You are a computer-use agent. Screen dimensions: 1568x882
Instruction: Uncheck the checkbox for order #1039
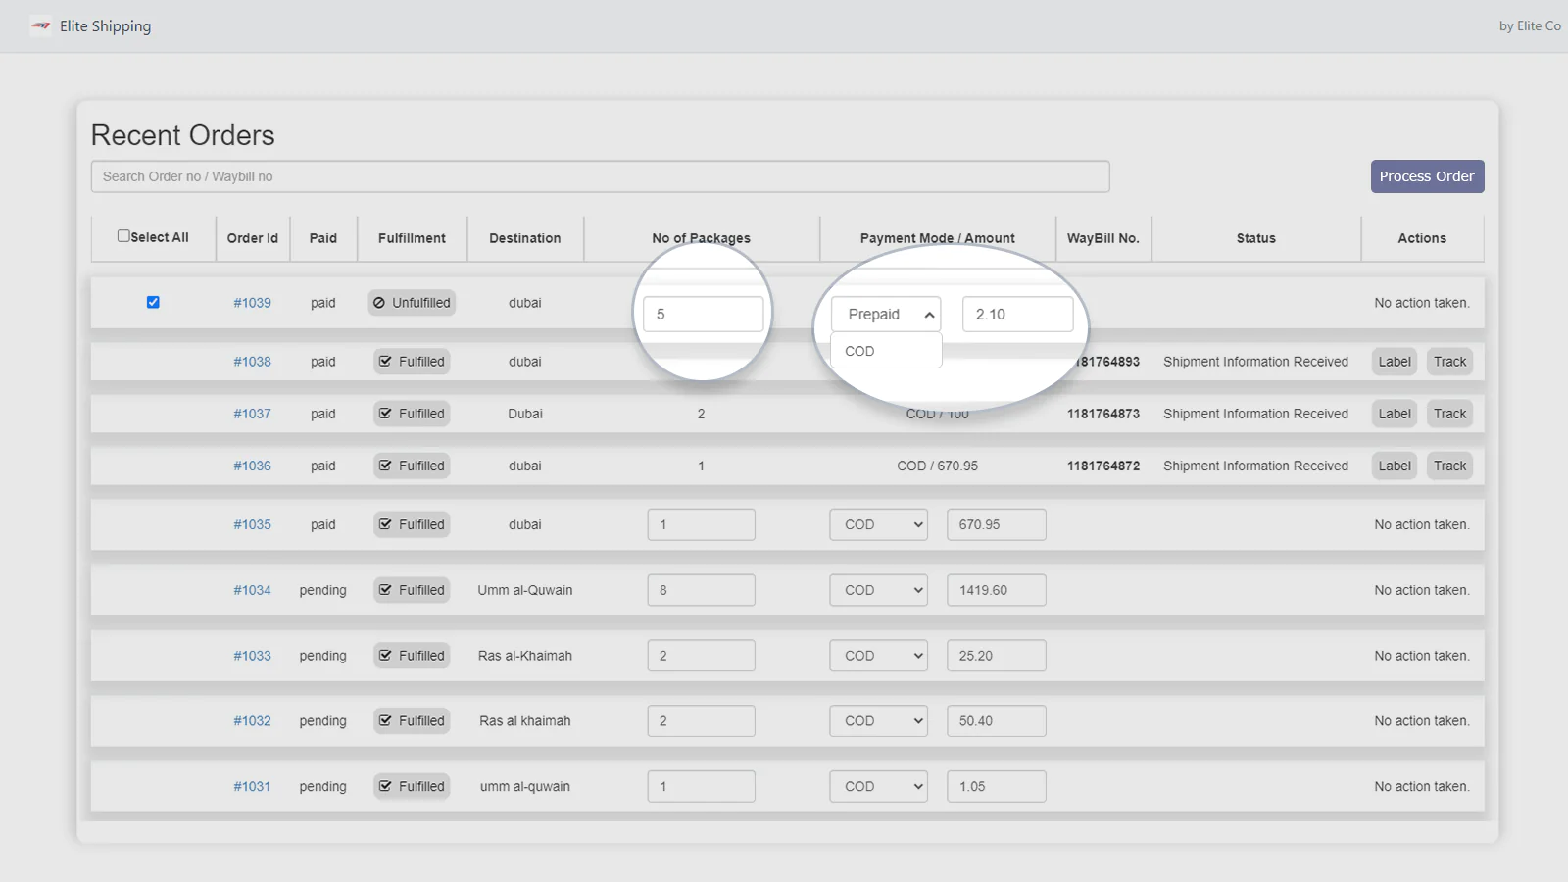point(153,302)
